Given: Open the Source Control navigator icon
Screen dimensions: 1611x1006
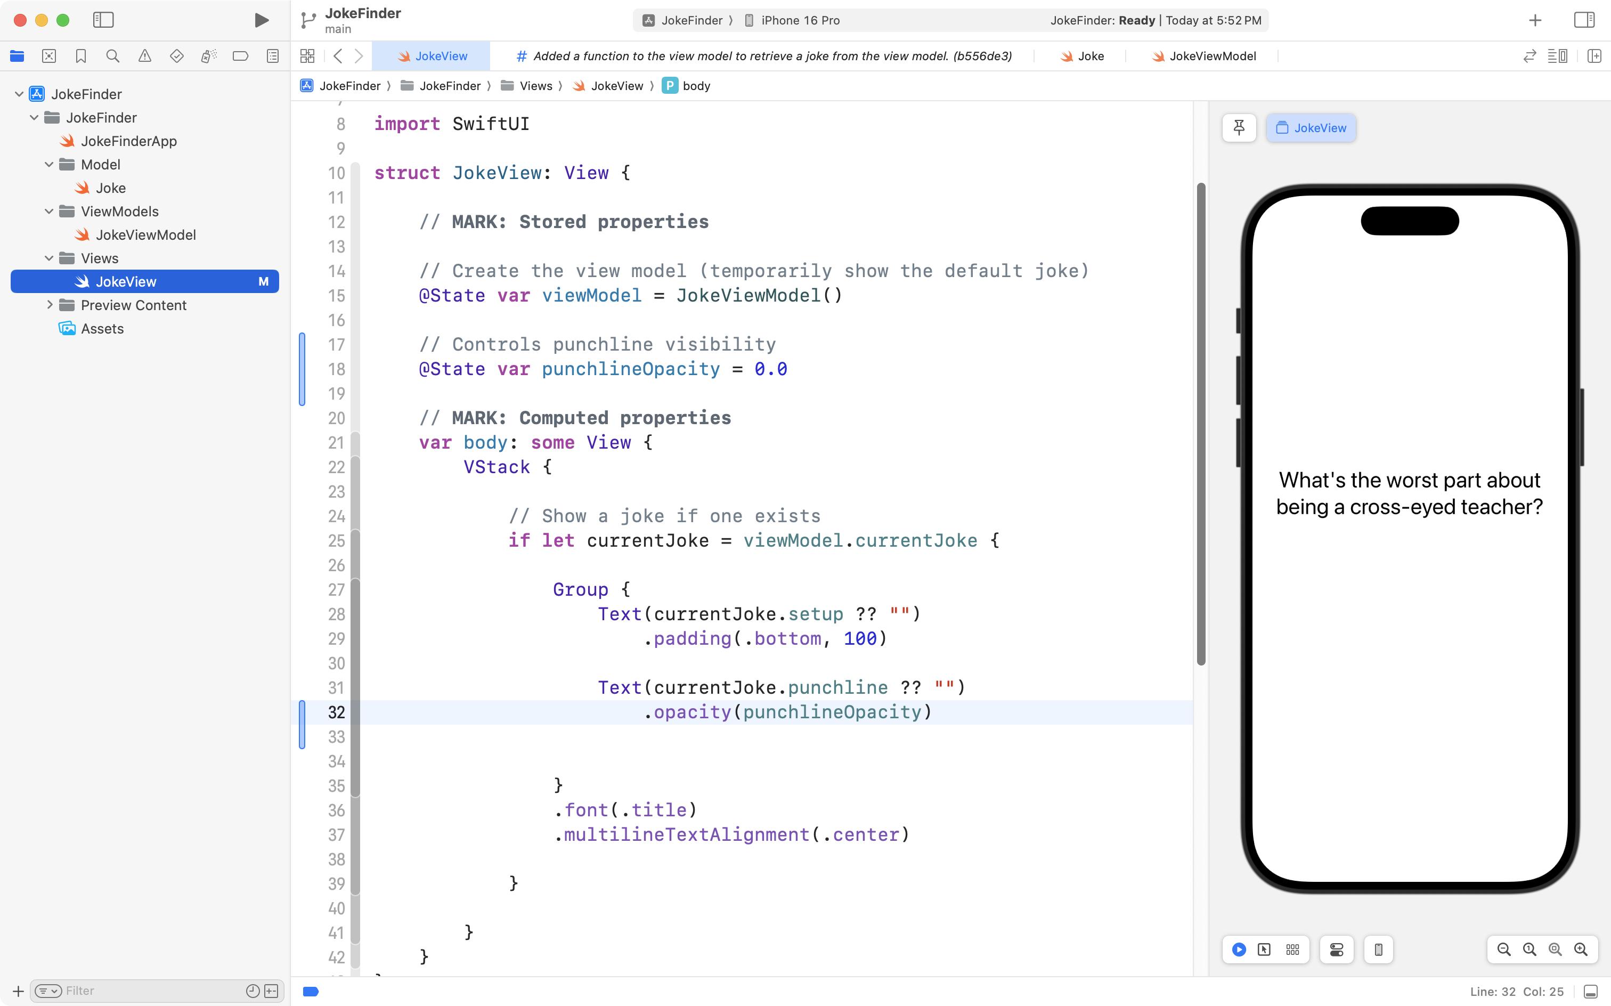Looking at the screenshot, I should [x=48, y=56].
